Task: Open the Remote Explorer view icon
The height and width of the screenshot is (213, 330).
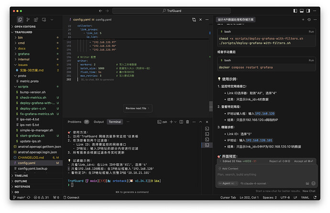Action: 44,20
